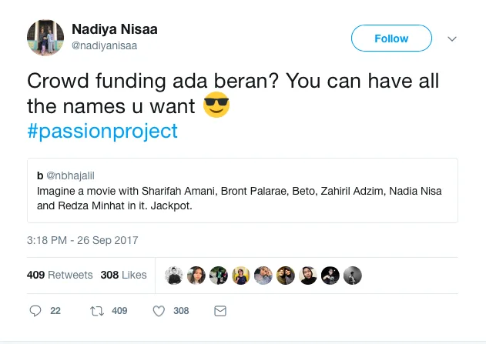Like the tweet with heart icon
The height and width of the screenshot is (344, 486).
tap(159, 311)
